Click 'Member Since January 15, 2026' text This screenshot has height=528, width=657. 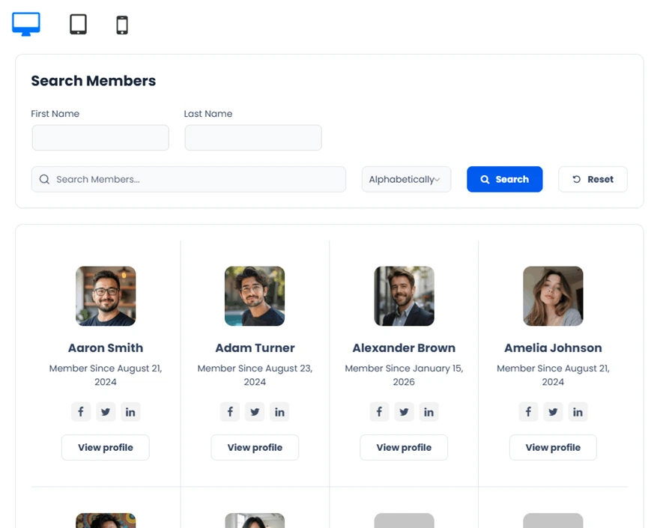click(404, 375)
